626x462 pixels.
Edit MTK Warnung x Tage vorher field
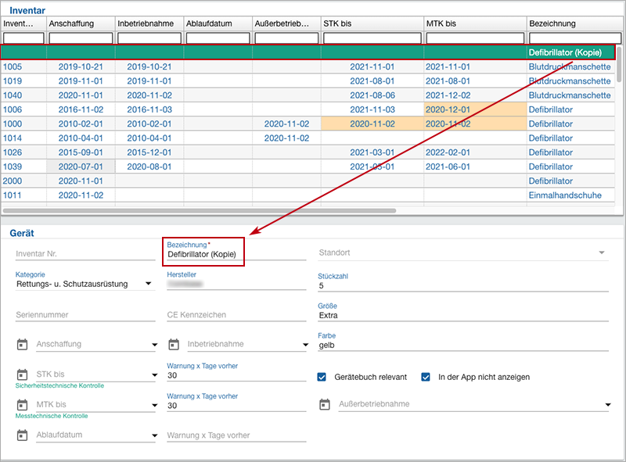point(236,406)
